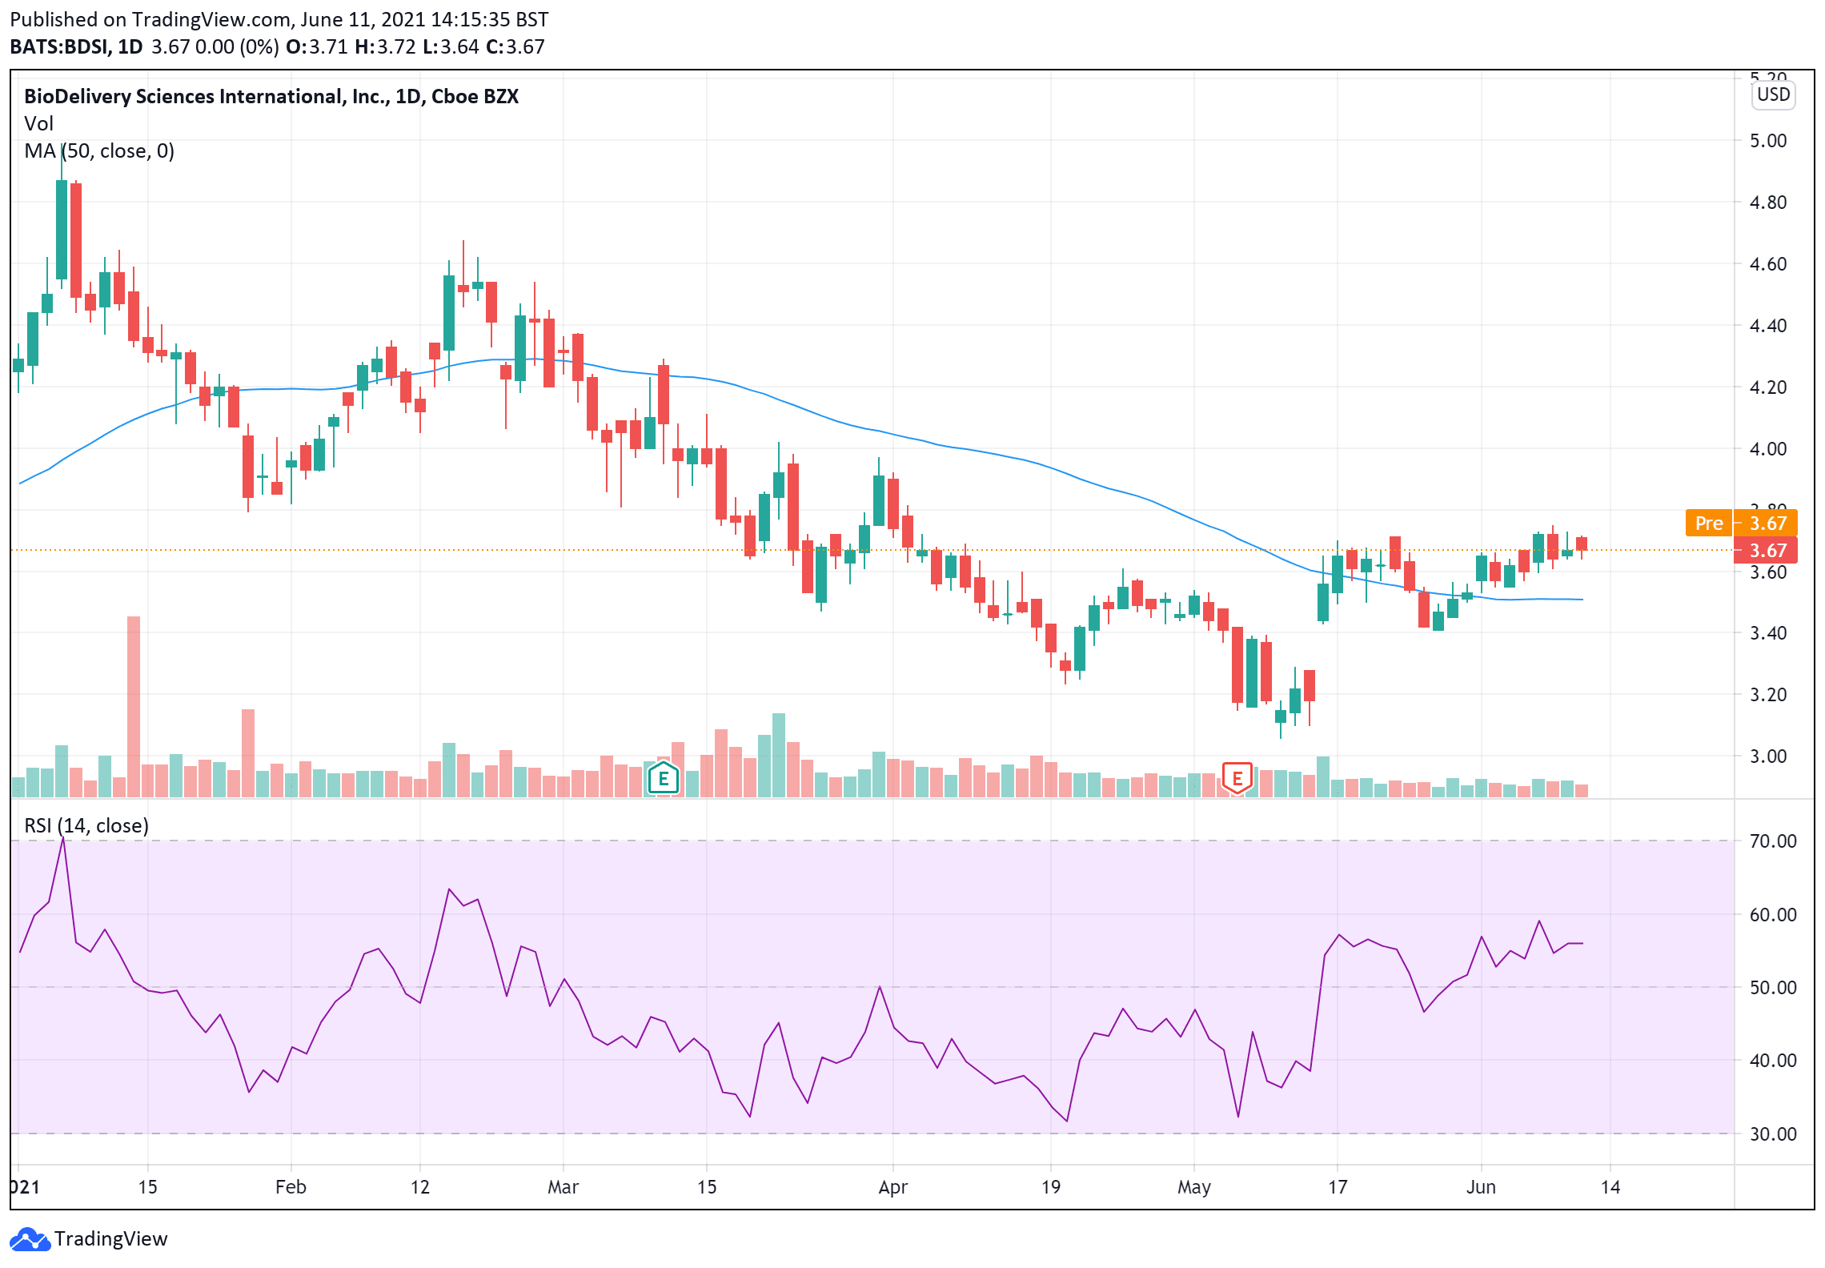Viewport: 1825px width, 1268px height.
Task: Click the RSI 30.00 axis label
Action: click(1772, 1134)
